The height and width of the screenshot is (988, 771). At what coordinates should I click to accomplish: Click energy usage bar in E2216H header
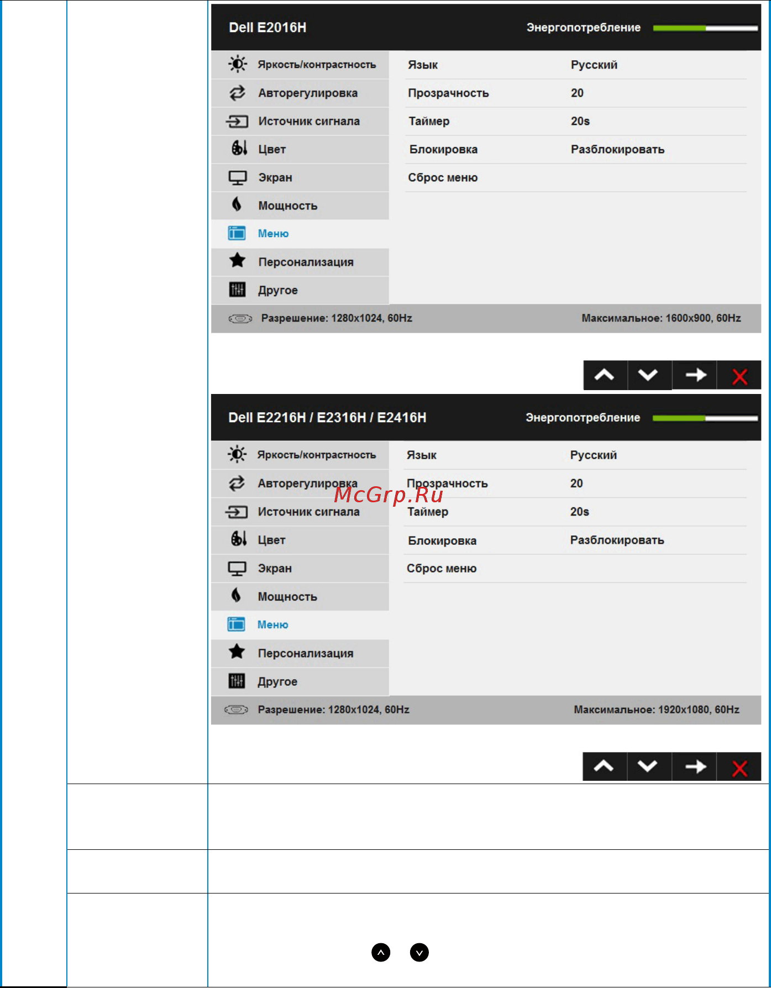coord(705,418)
